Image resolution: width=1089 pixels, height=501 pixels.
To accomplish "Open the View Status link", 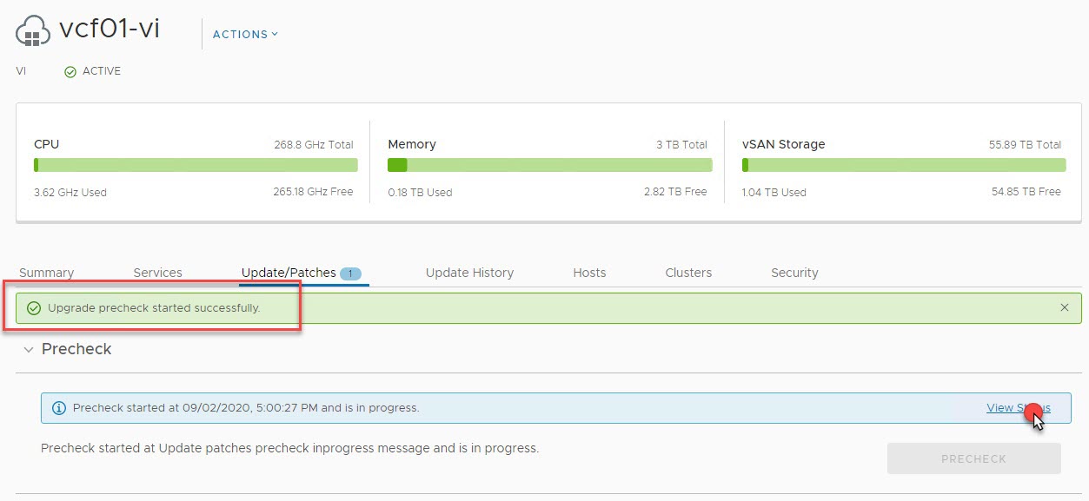I will [1019, 408].
